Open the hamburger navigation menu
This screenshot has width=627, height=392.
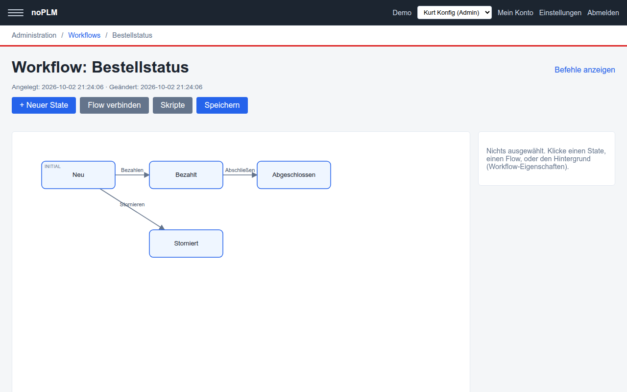tap(16, 13)
